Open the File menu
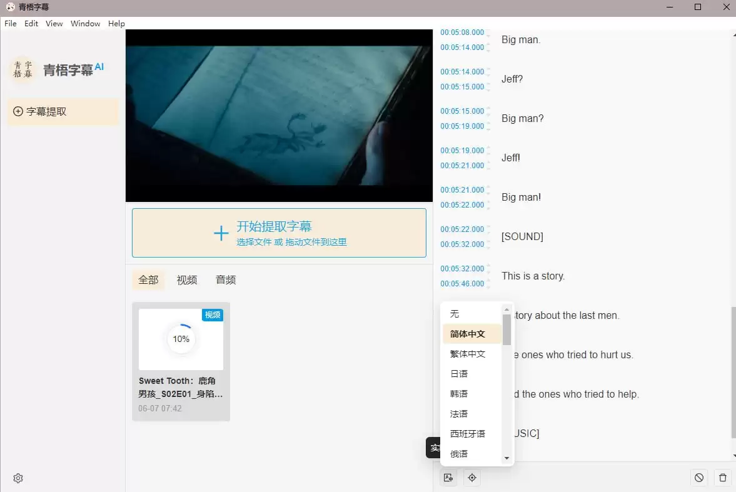736x492 pixels. coord(10,23)
